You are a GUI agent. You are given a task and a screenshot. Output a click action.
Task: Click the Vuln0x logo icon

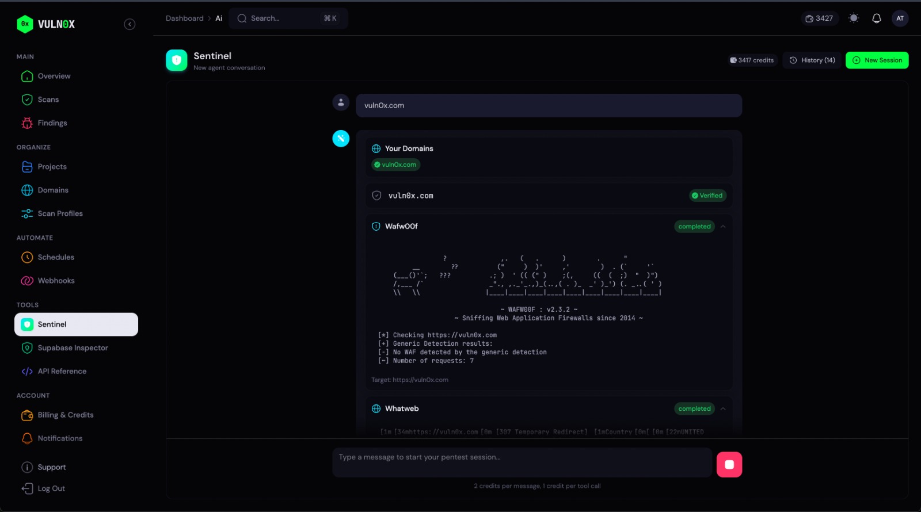[25, 24]
